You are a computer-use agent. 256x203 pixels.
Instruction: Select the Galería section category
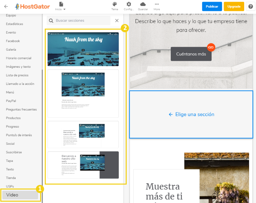point(11,50)
